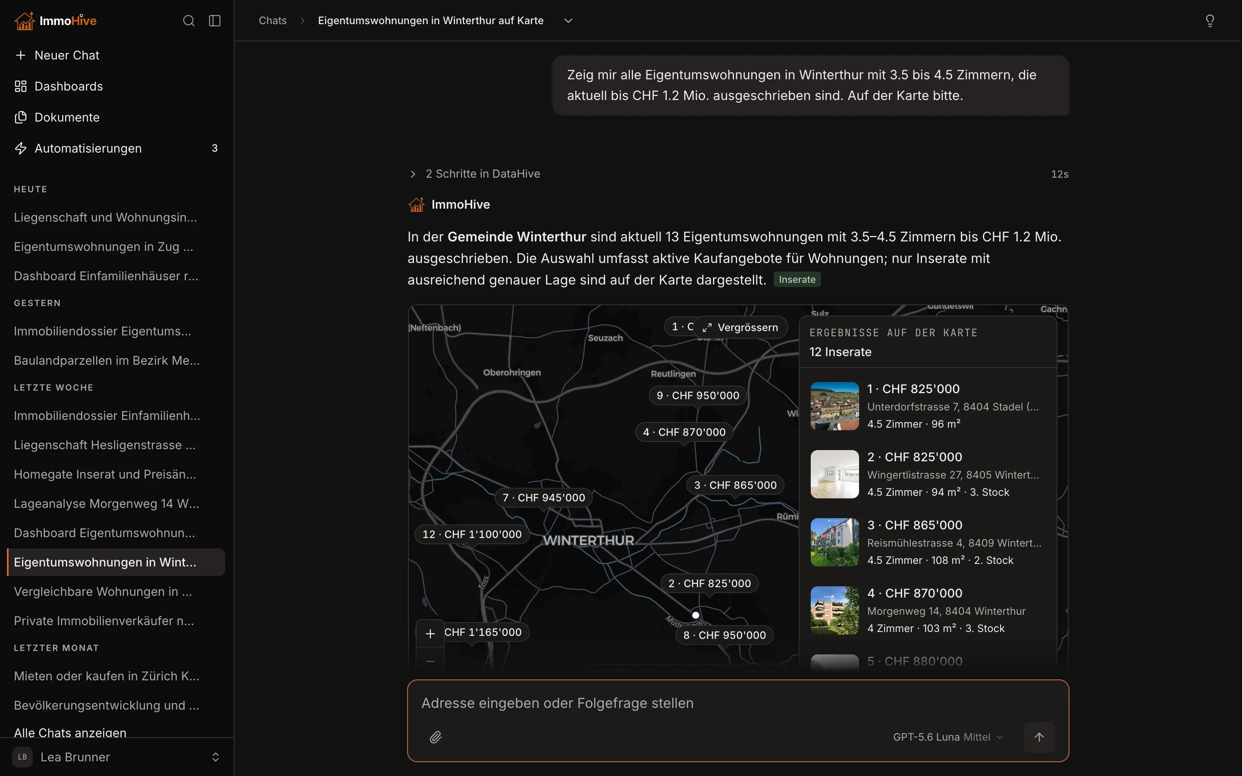Select map marker 9 · CHF 950'000

(697, 396)
